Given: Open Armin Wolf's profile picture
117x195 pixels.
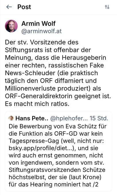Looking at the screenshot, I should [11, 26].
